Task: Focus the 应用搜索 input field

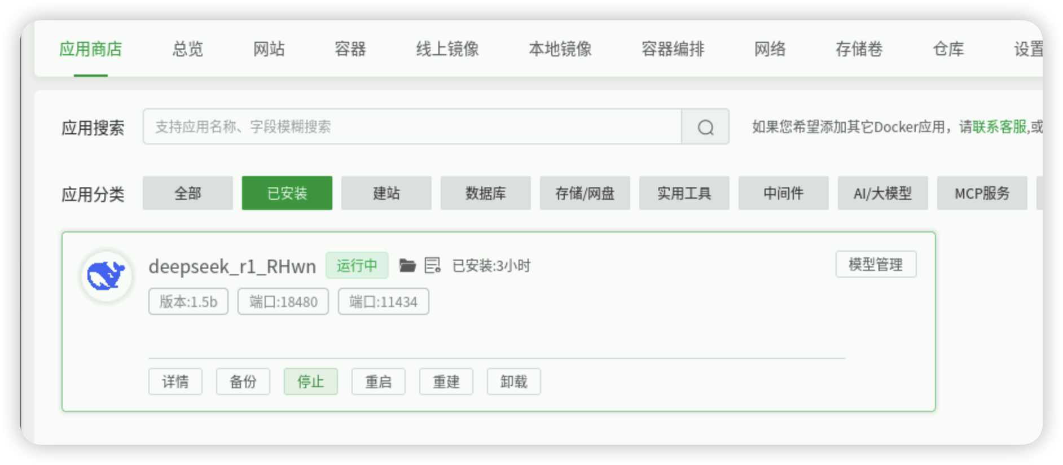Action: 412,127
